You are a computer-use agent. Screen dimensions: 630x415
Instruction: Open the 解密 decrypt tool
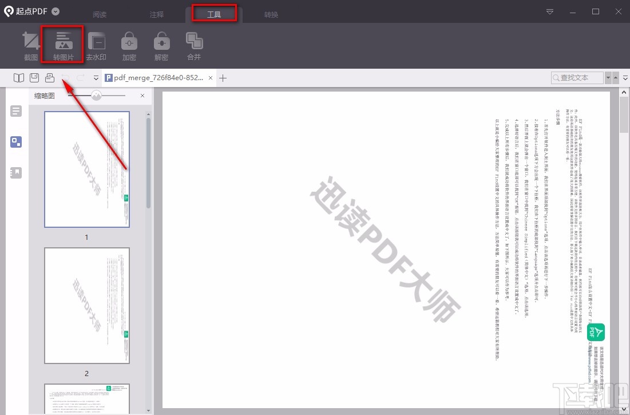(161, 46)
